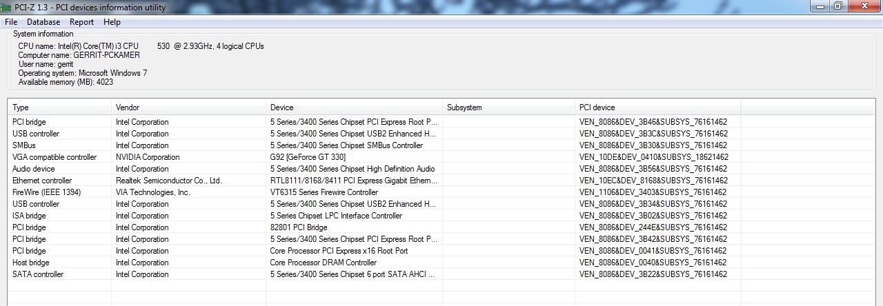Click VEN_8086&DEV_3B56 PCI device ID
Viewport: 883px width, 306px height.
[653, 169]
